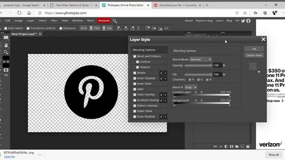Create new folder in layers panel
The image size is (285, 160).
[237, 146]
